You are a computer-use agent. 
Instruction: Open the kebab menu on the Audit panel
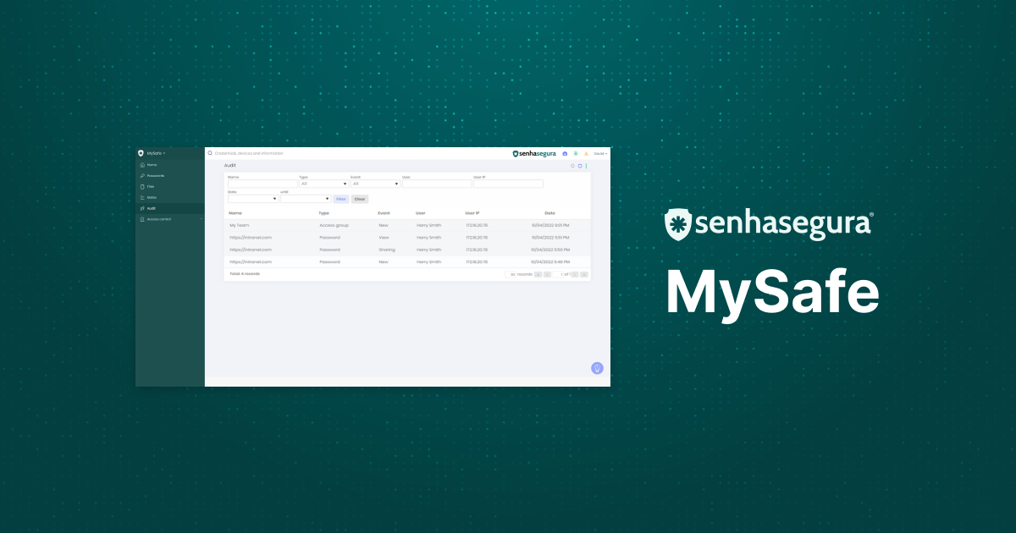tap(586, 166)
